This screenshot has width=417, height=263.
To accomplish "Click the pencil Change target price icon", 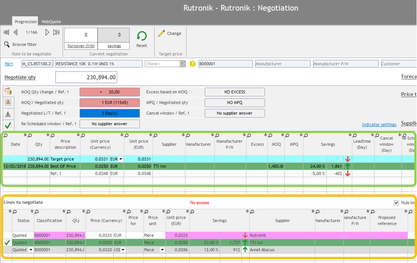I will [x=161, y=33].
